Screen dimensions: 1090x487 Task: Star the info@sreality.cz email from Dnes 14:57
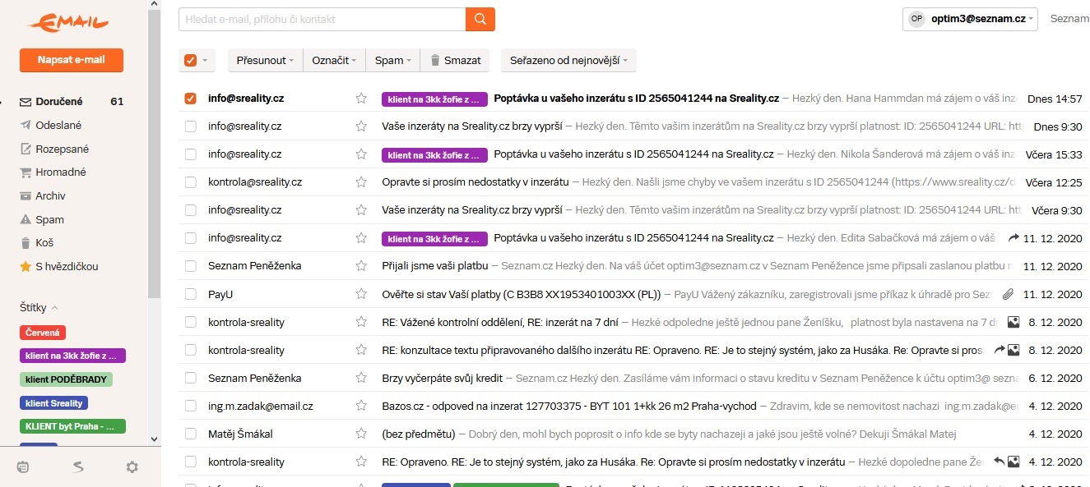[361, 99]
